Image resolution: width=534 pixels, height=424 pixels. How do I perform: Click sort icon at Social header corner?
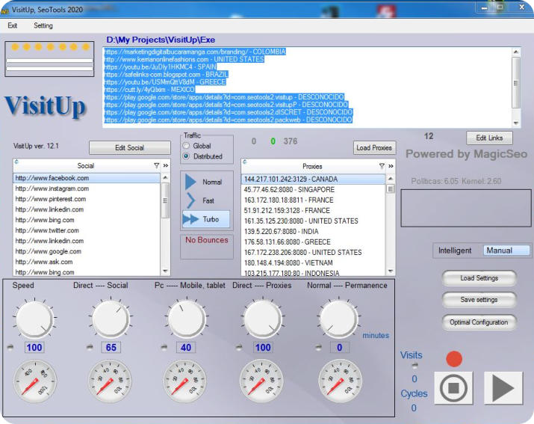point(16,162)
